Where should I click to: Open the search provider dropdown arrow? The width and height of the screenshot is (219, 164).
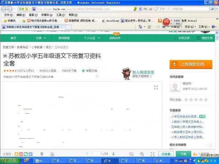(216, 9)
